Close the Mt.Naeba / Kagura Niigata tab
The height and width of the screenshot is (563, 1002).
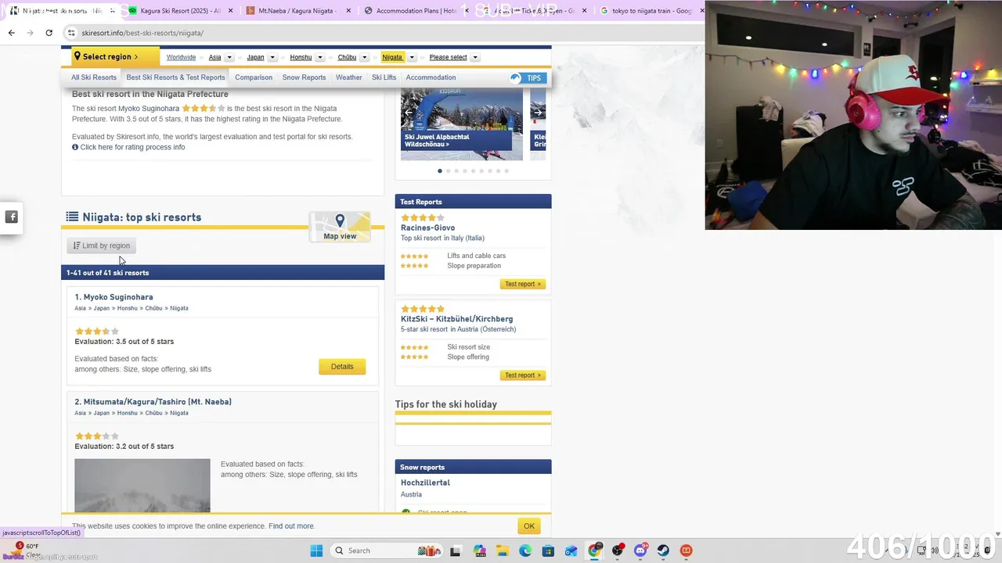(x=348, y=11)
